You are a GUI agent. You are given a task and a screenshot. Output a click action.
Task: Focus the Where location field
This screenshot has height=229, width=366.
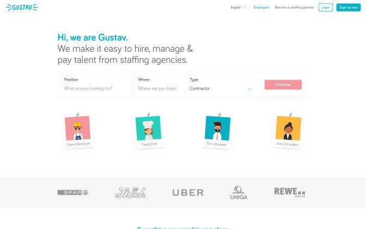pyautogui.click(x=158, y=88)
